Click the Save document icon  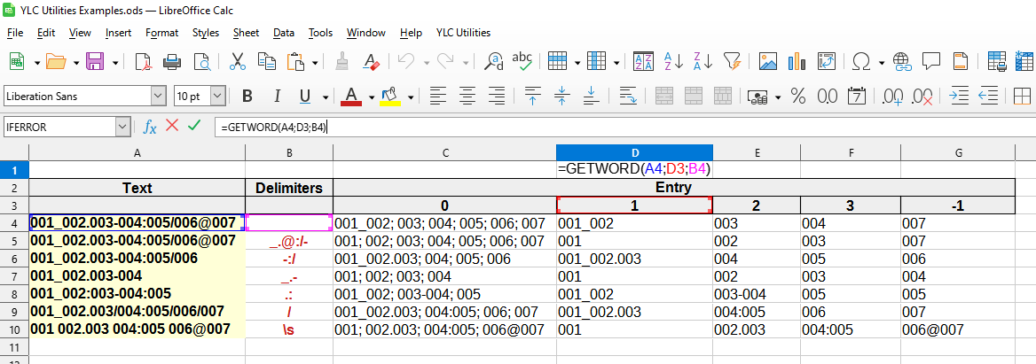point(95,62)
